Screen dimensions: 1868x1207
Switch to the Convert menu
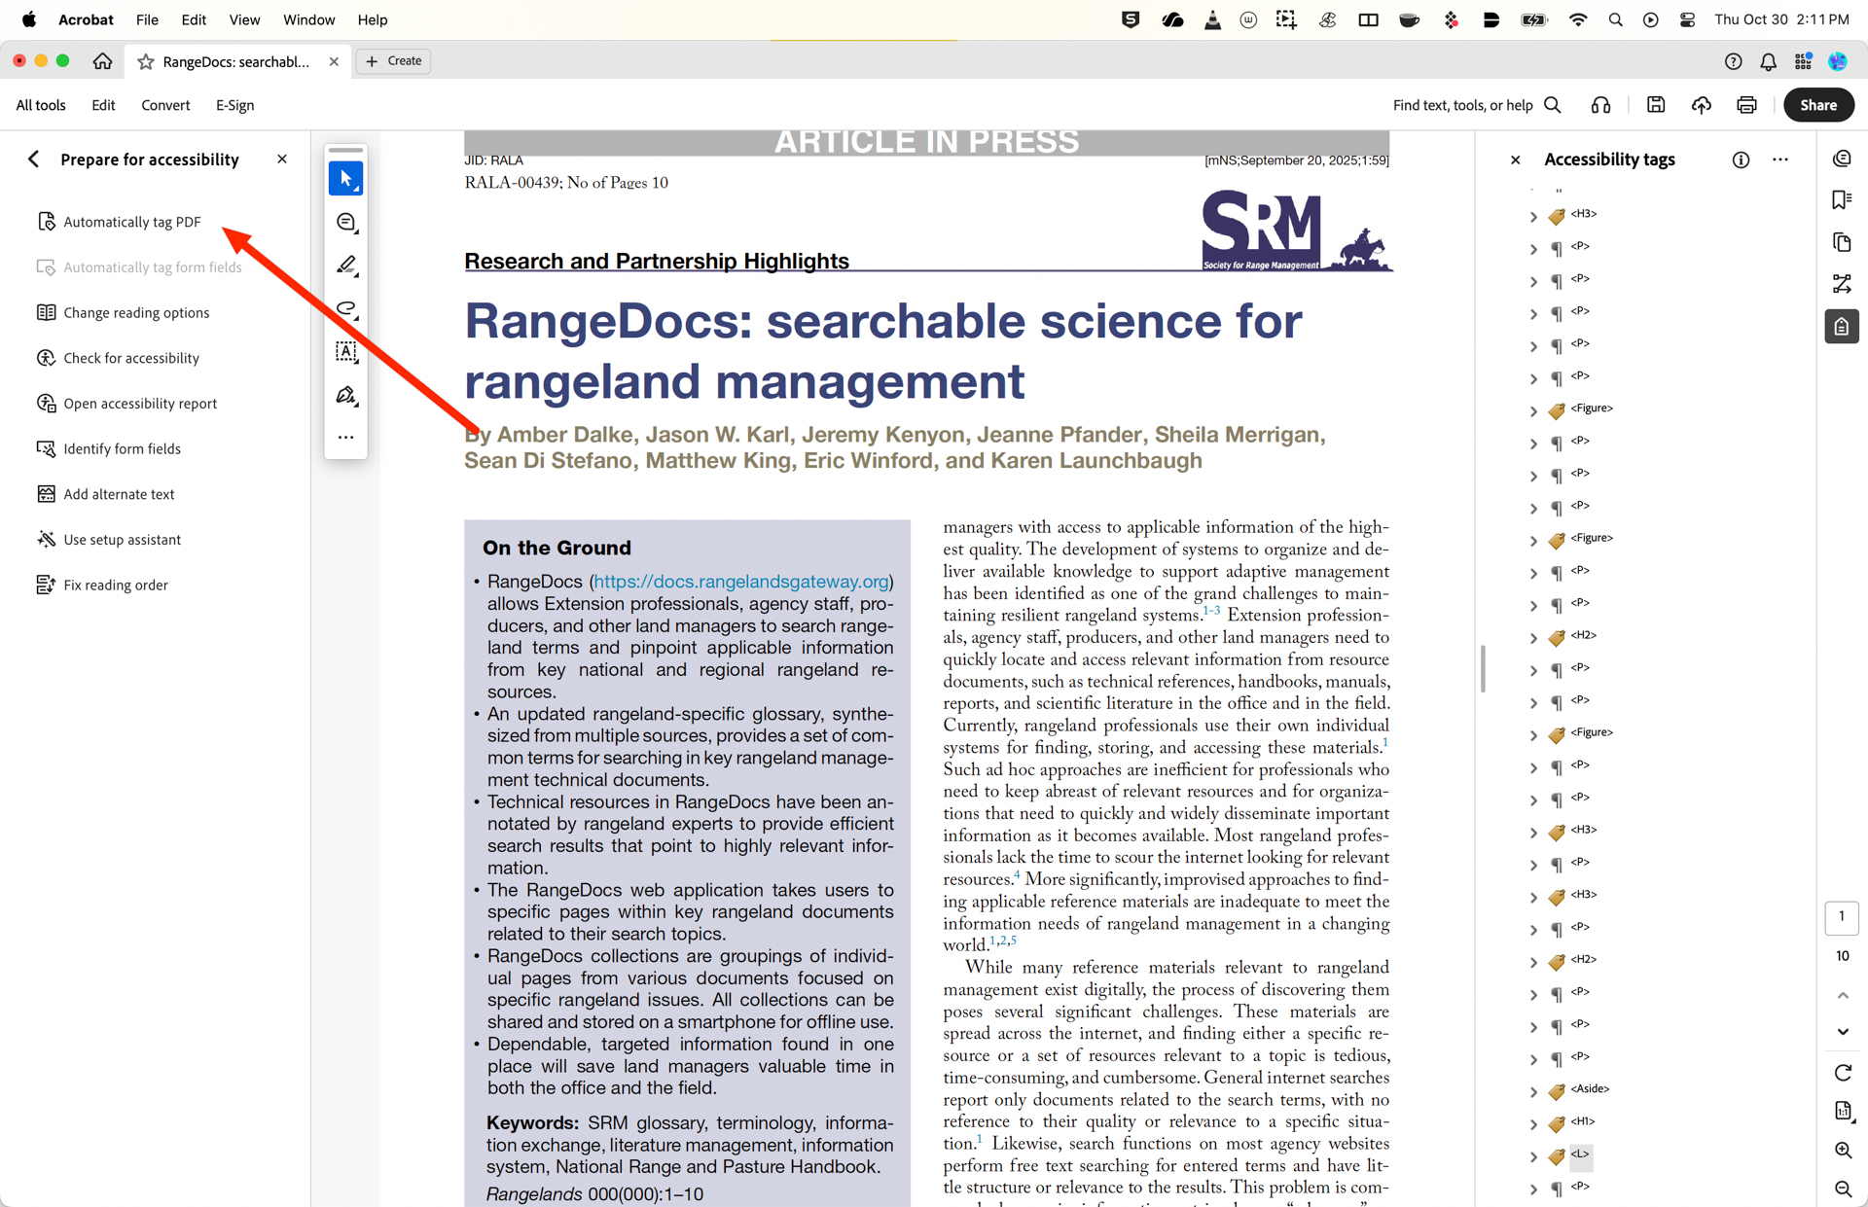(x=165, y=105)
